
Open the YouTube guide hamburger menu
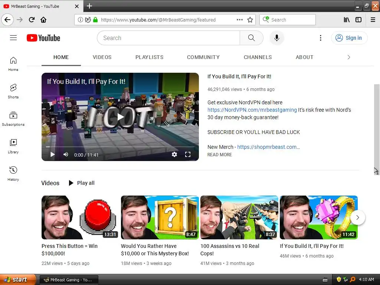click(x=13, y=38)
